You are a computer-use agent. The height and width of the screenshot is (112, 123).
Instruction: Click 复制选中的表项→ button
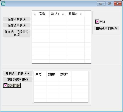pyautogui.click(x=18, y=73)
